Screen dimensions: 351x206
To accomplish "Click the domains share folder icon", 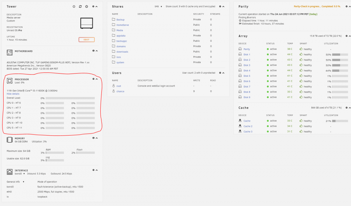I will pyautogui.click(x=113, y=46).
